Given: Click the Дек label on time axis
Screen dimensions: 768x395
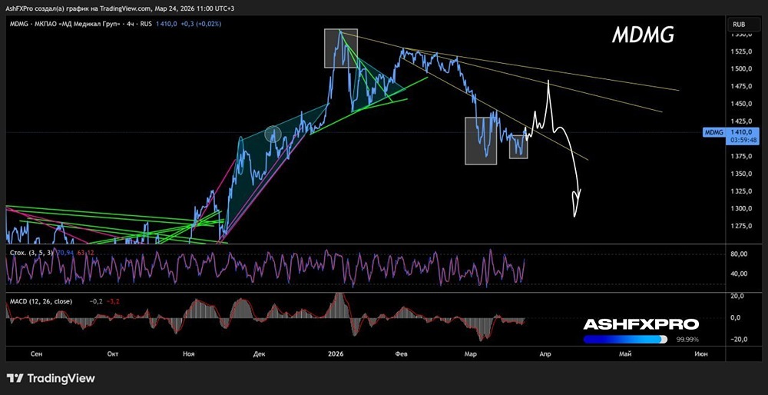Looking at the screenshot, I should click(x=259, y=354).
